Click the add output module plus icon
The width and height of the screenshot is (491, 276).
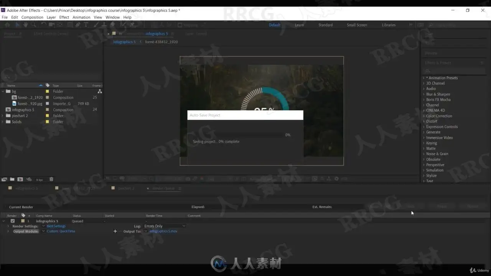coord(115,232)
